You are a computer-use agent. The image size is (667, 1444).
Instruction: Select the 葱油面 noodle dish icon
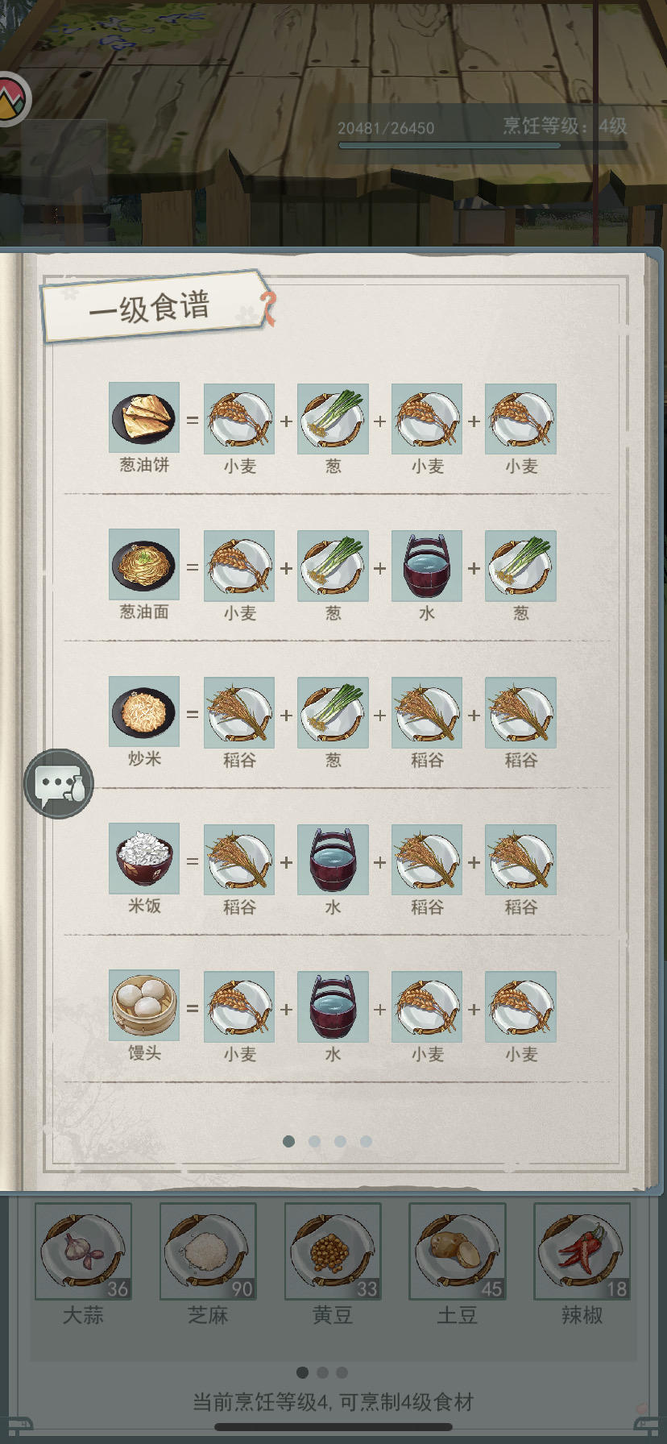coord(144,564)
